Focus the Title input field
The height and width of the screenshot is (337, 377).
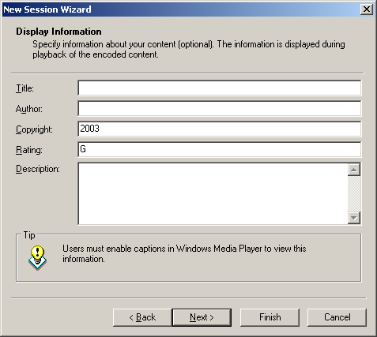pos(220,88)
